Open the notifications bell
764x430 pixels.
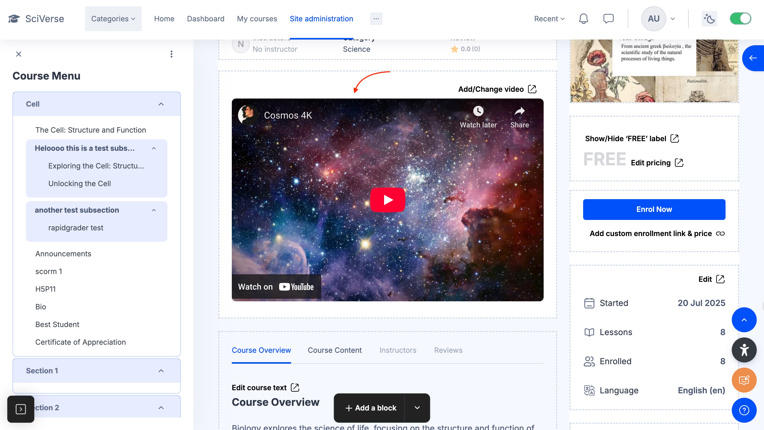tap(583, 19)
